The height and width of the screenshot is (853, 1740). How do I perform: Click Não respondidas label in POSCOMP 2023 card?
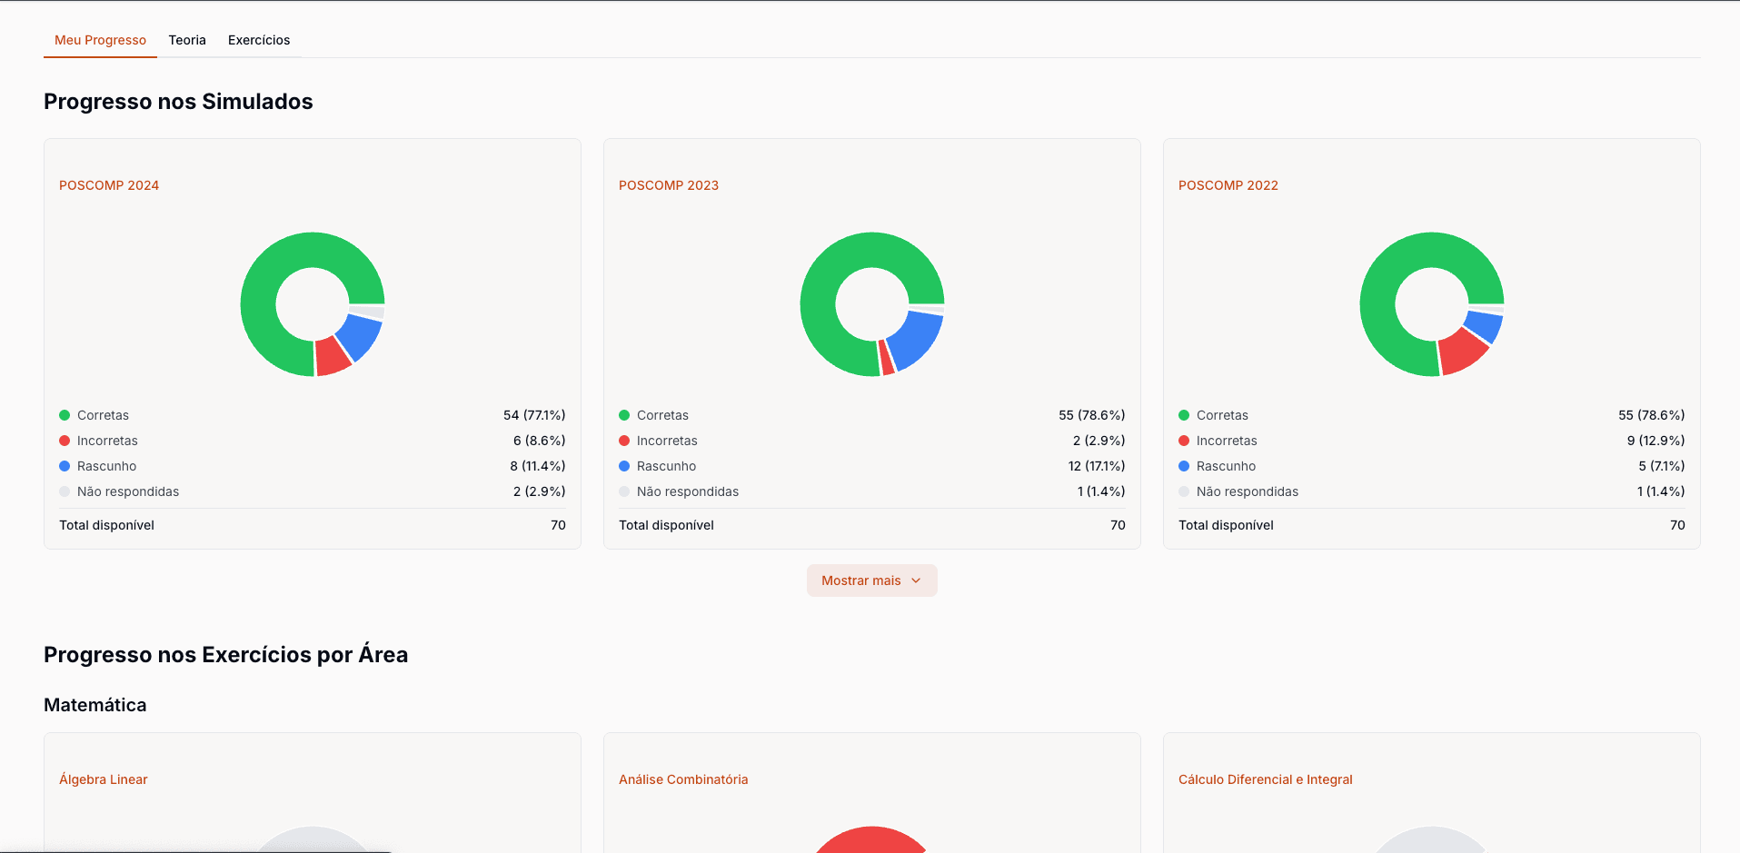(688, 491)
